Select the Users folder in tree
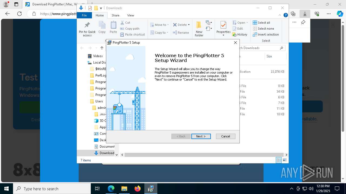Screen dimensions: 346x194 click(x=97, y=101)
